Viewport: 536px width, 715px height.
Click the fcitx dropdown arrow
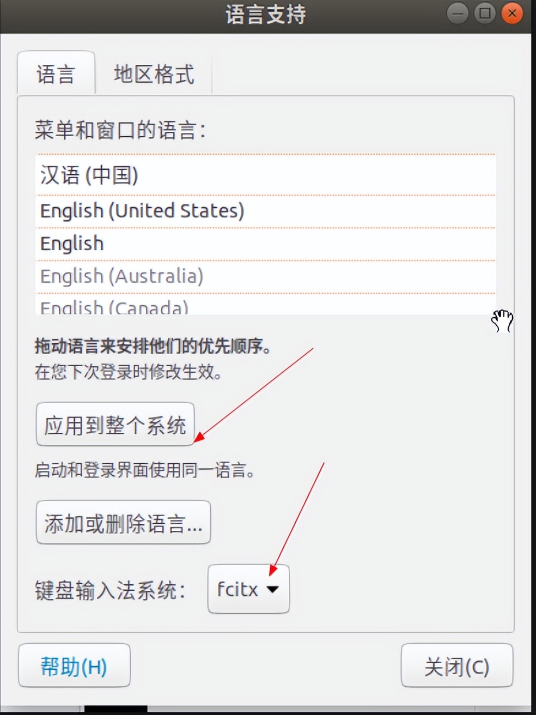point(272,589)
